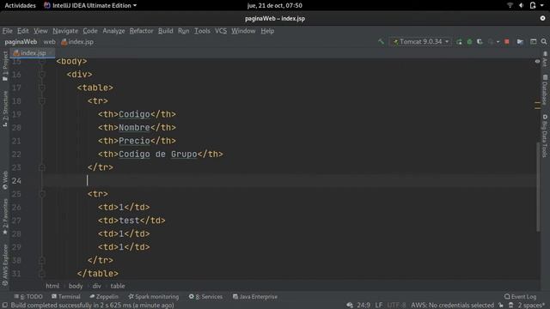Toggle the Big Data Tools window
The image size is (550, 309).
pyautogui.click(x=545, y=136)
